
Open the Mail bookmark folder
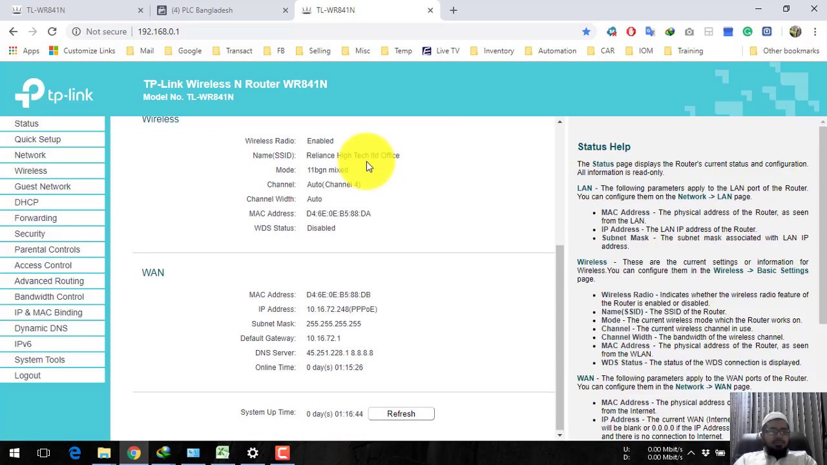pos(140,50)
